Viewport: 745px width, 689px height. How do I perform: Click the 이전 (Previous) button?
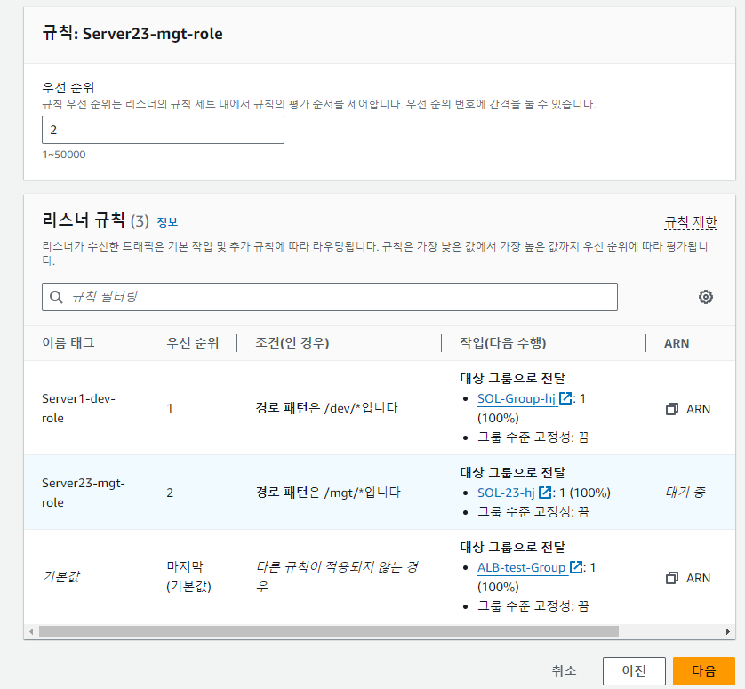634,671
